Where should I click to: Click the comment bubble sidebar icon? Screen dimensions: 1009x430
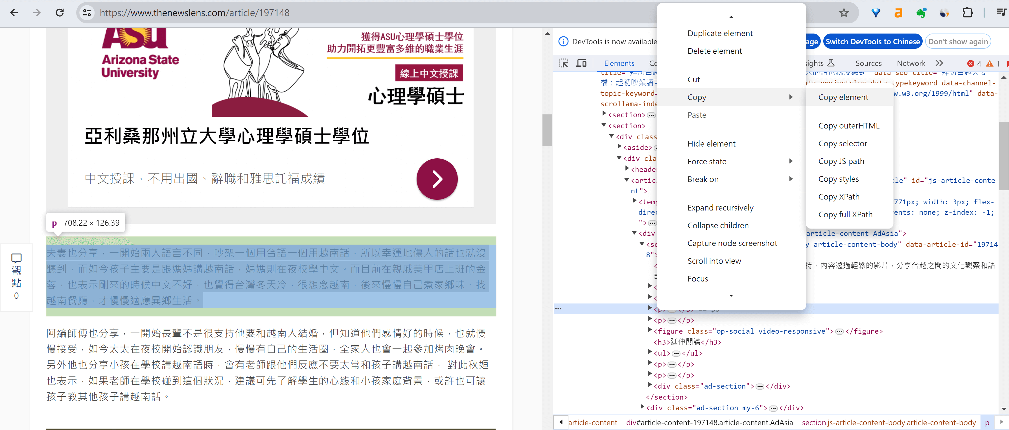tap(16, 258)
